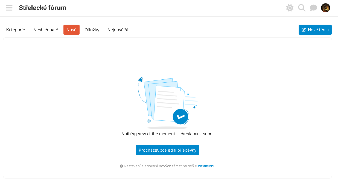Viewport: 338px width, 182px height.
Task: Switch to the Neshlédnuté tab
Action: click(x=46, y=30)
